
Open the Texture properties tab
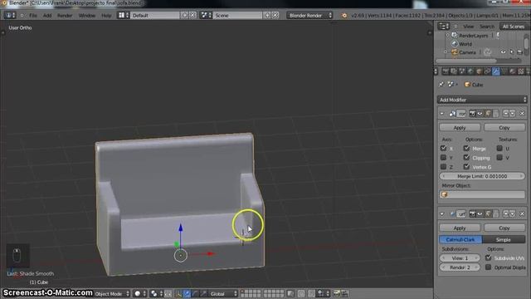[x=521, y=71]
